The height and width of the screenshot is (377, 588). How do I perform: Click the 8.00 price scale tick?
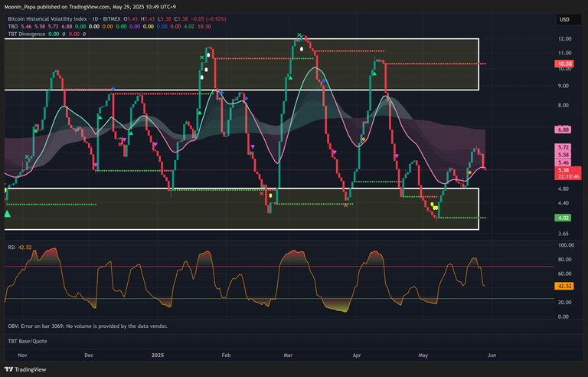563,105
